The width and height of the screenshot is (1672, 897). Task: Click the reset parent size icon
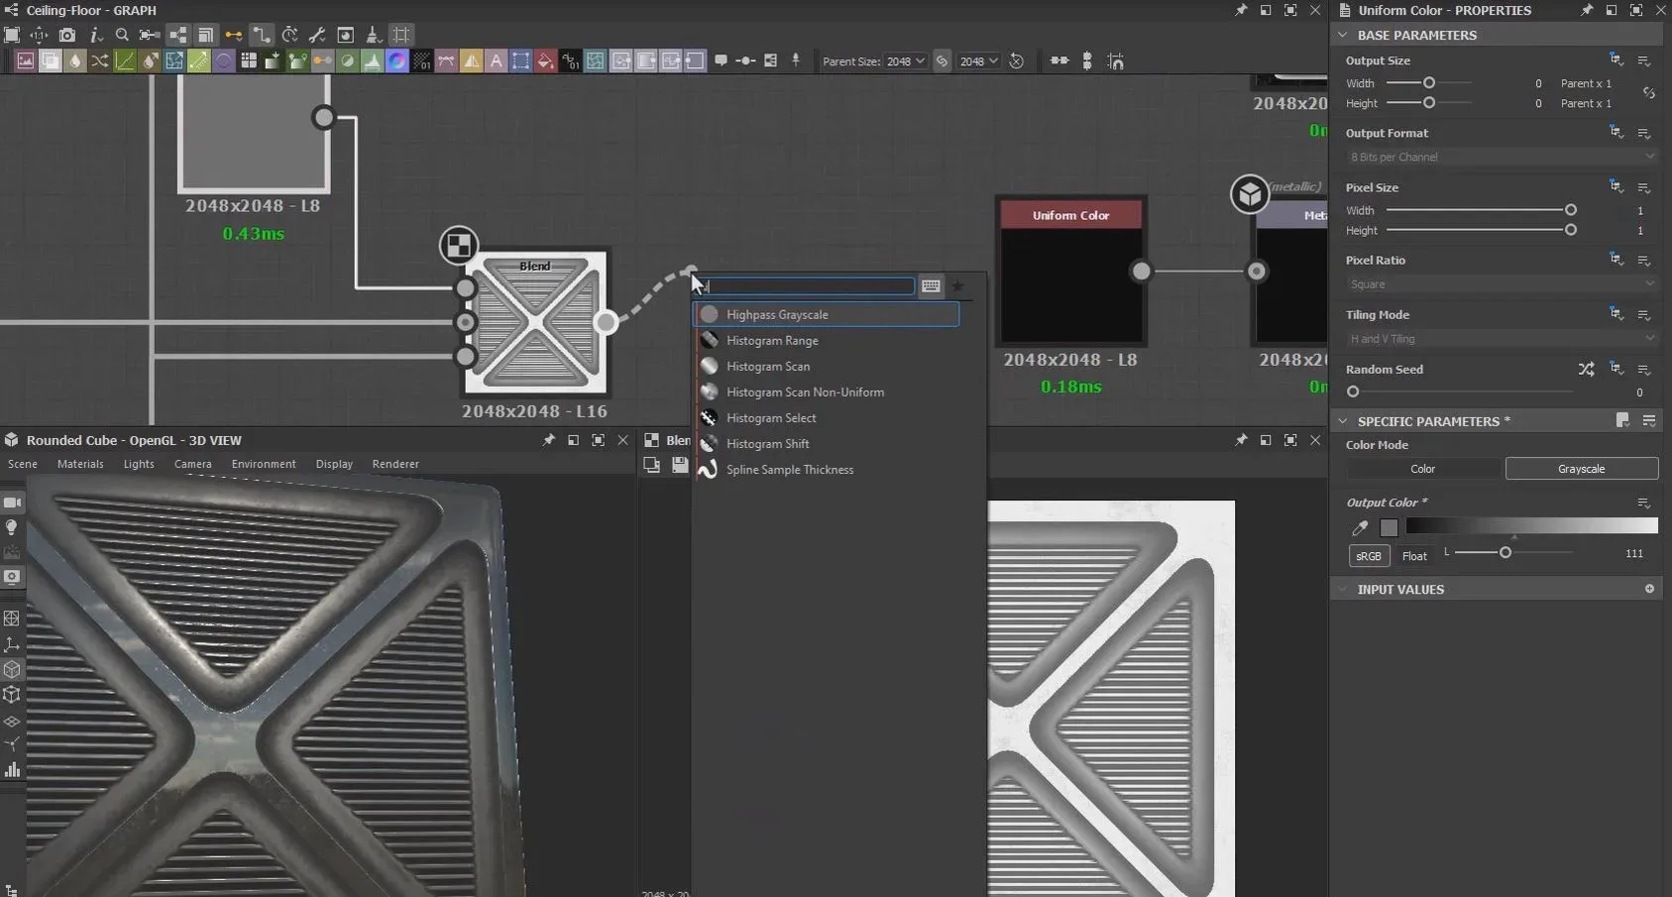pos(1016,61)
